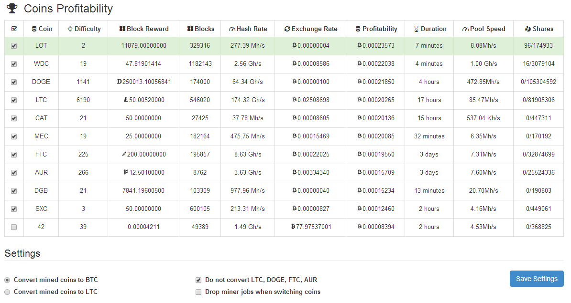The height and width of the screenshot is (303, 571).
Task: Click the difficulty value 6190
Action: point(83,100)
